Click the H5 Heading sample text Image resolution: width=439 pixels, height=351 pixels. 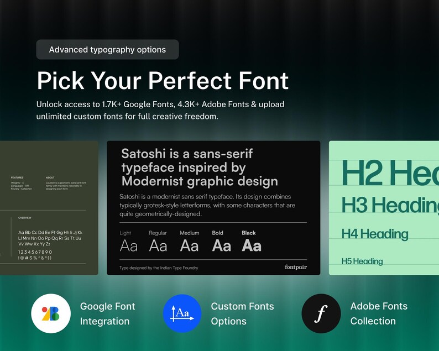tap(362, 261)
